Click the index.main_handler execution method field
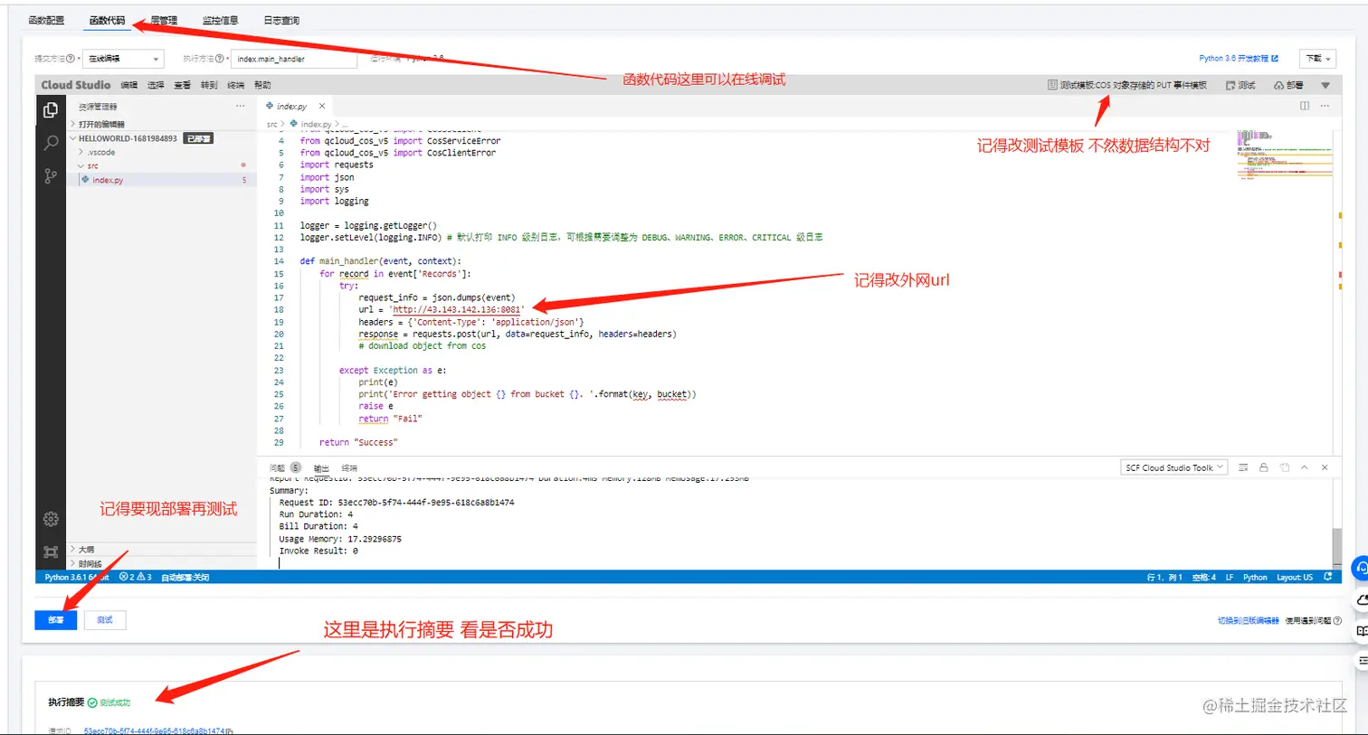The height and width of the screenshot is (735, 1368). click(294, 59)
